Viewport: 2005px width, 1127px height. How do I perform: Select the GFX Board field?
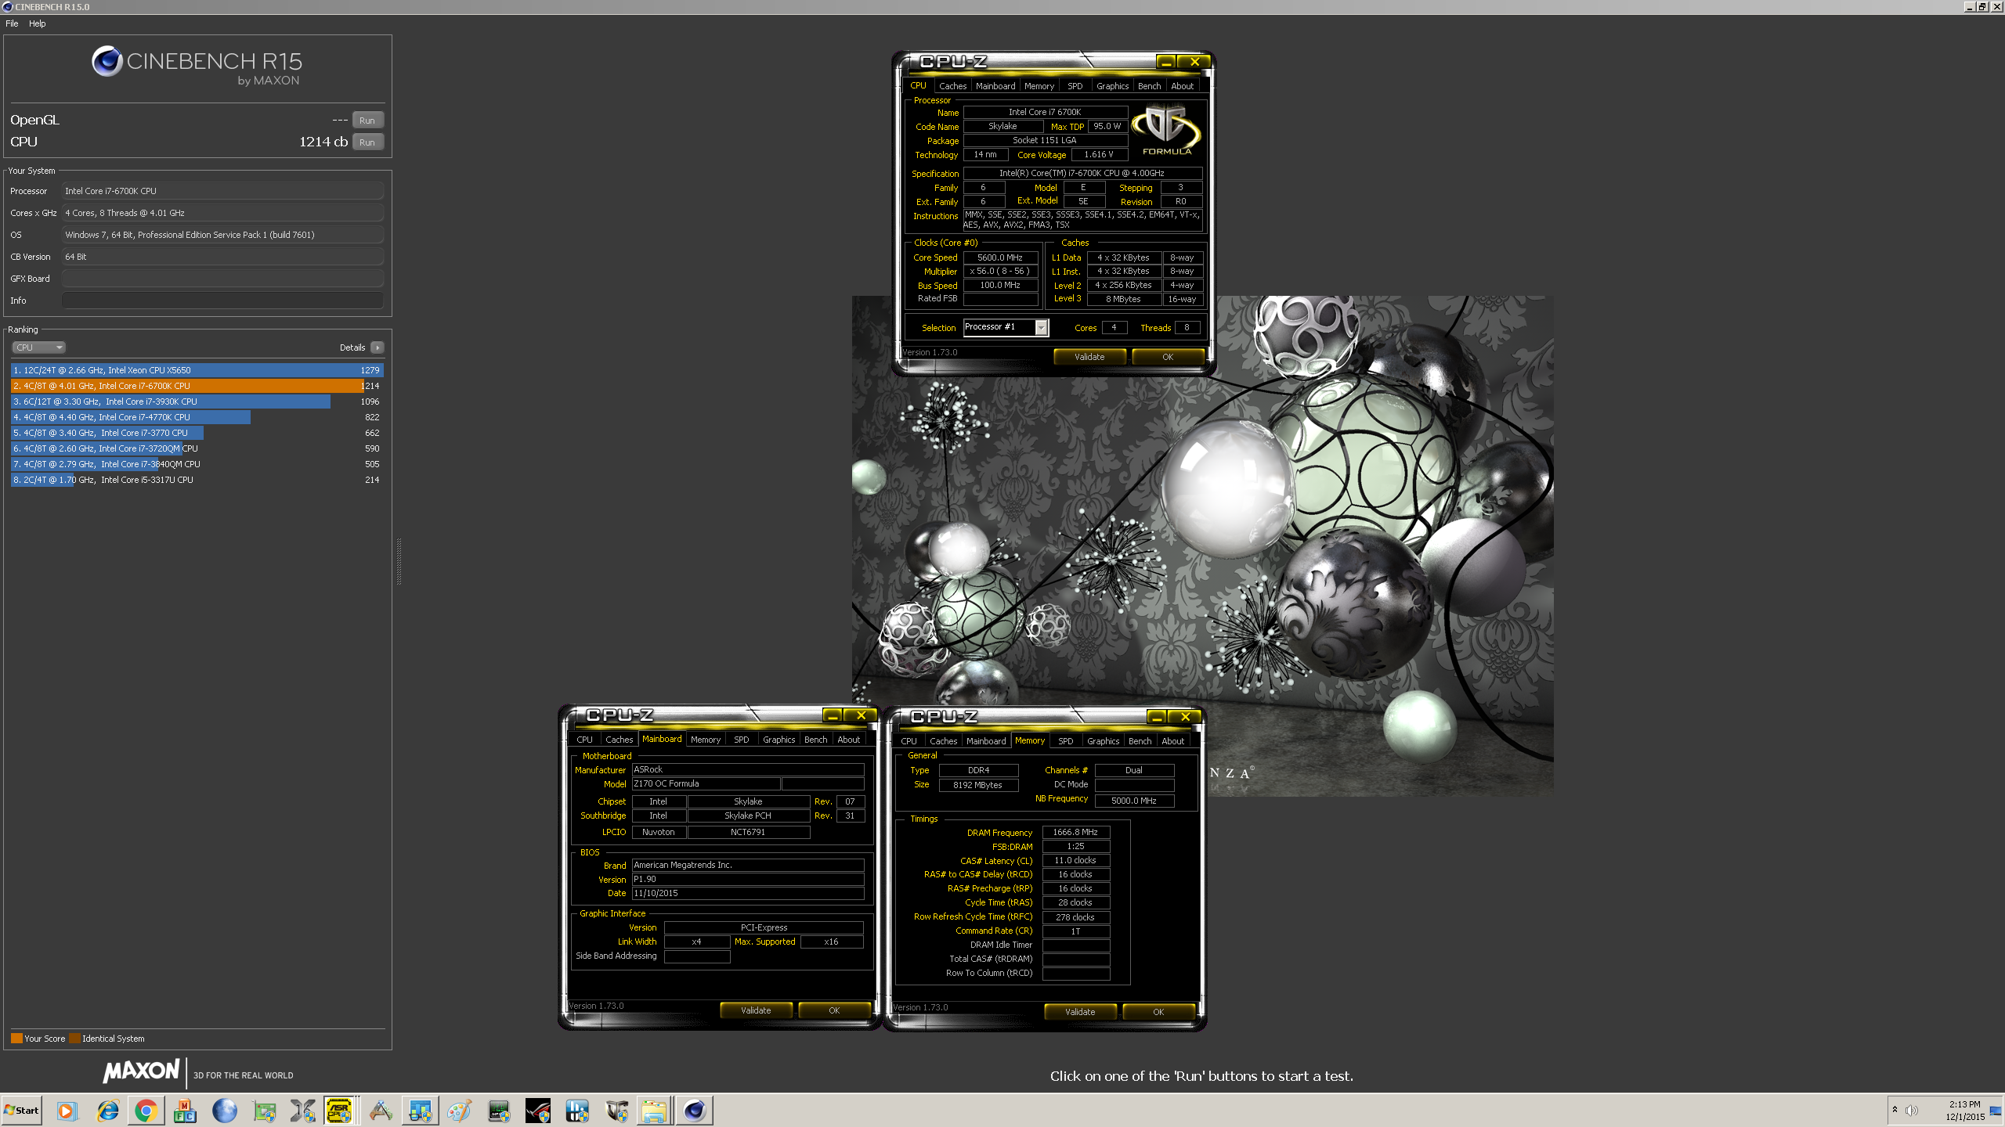click(x=222, y=279)
